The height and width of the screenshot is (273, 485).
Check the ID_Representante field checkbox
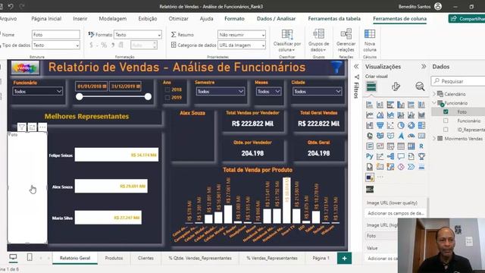446,130
